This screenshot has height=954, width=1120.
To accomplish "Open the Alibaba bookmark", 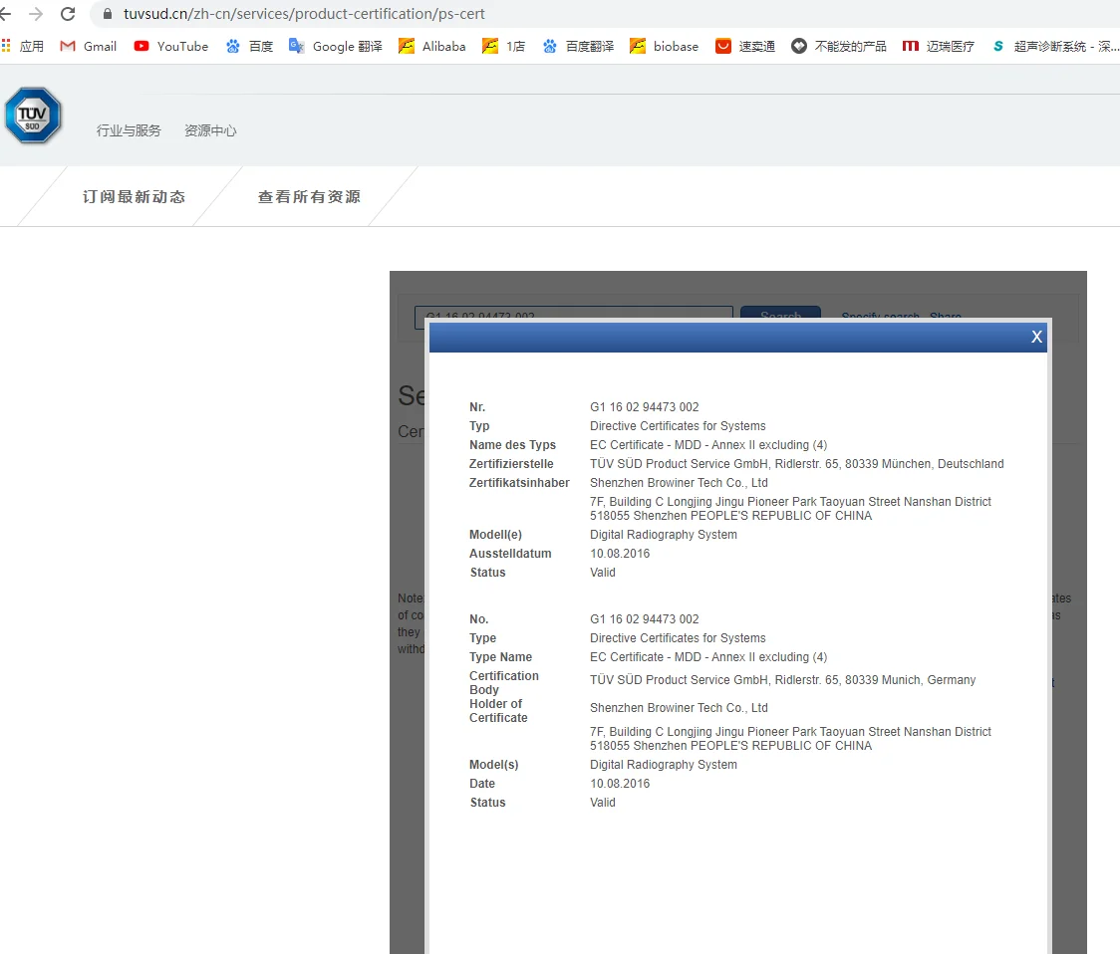I will point(432,47).
